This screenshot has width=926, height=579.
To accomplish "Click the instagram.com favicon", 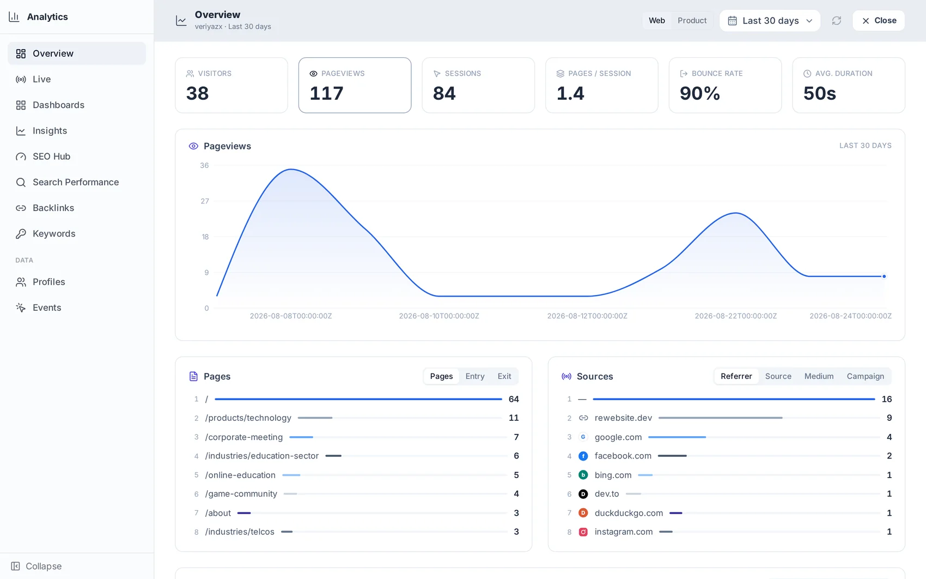I will pos(583,532).
